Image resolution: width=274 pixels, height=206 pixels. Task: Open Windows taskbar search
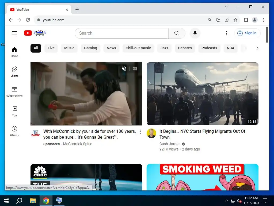tap(19, 201)
